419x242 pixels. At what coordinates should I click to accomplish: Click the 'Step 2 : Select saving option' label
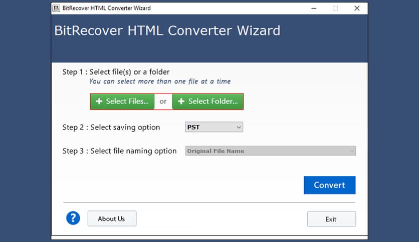click(x=111, y=127)
